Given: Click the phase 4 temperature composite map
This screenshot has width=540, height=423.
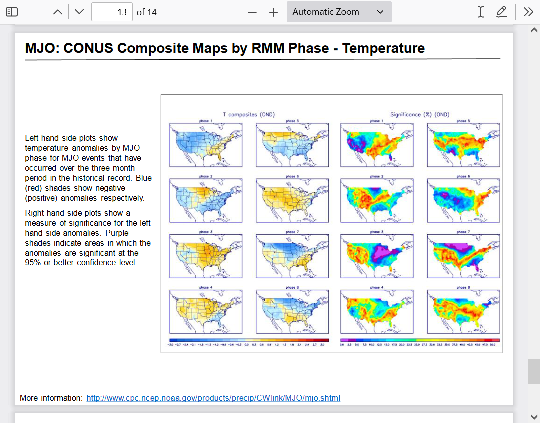Looking at the screenshot, I should 206,312.
